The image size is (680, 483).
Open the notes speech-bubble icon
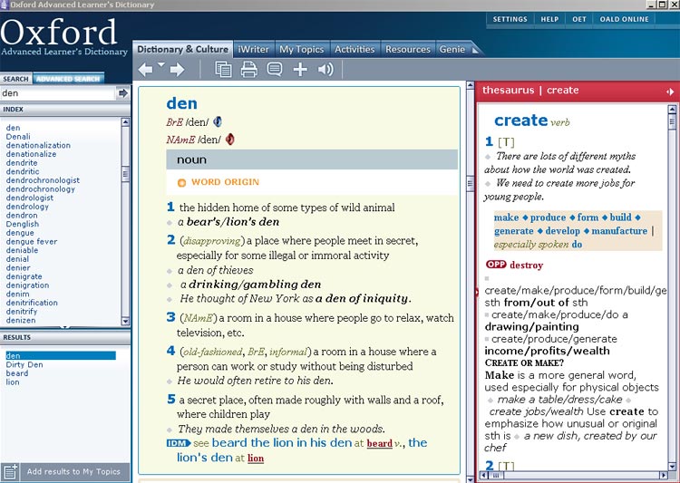coord(275,69)
